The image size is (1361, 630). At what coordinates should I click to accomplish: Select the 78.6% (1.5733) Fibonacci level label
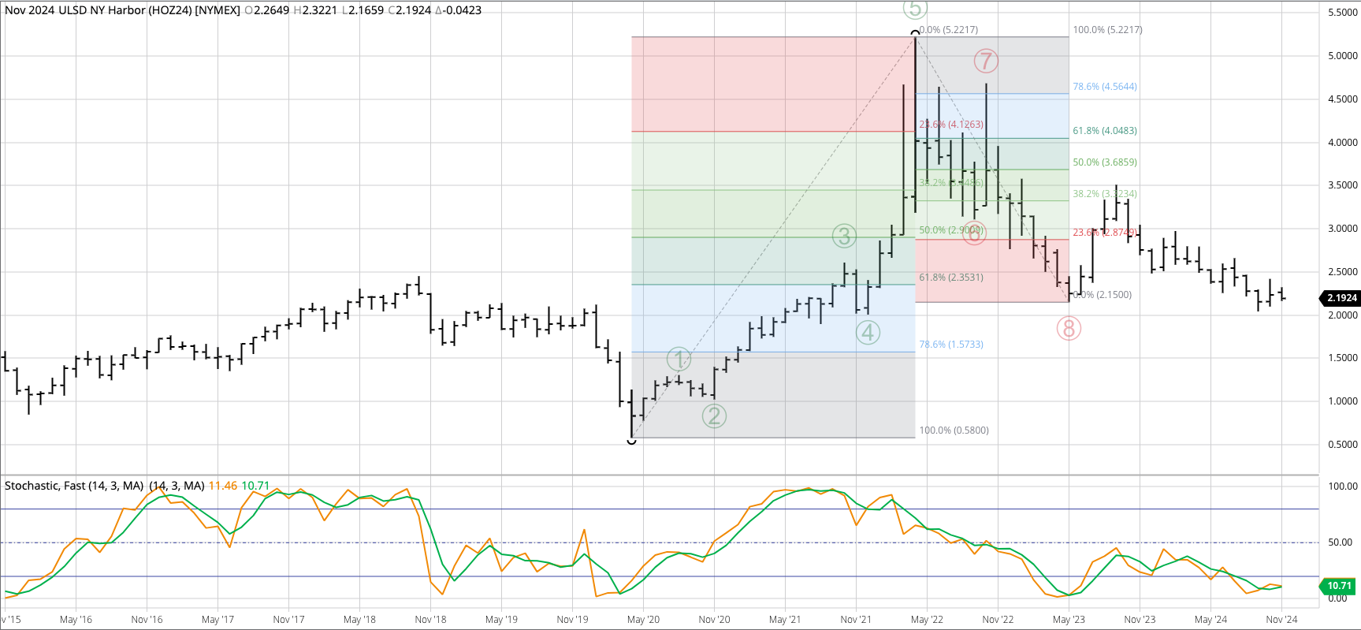pos(950,345)
